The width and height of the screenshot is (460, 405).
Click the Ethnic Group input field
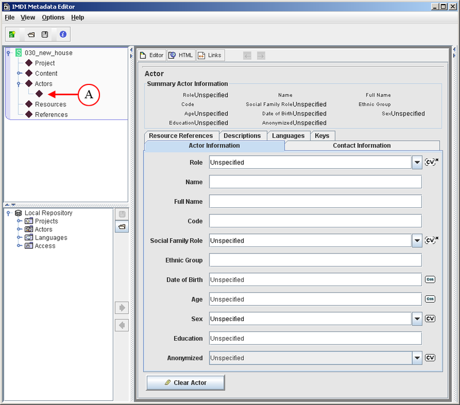point(316,260)
